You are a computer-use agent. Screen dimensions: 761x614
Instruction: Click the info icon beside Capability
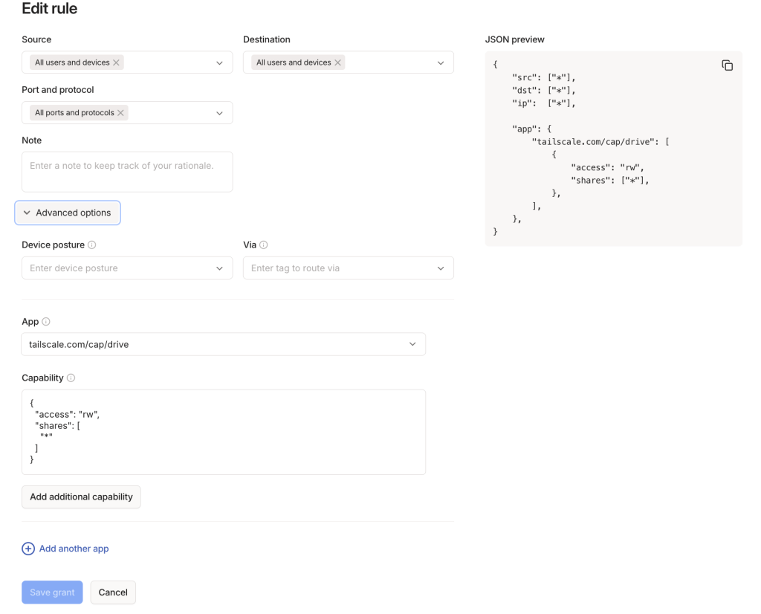(71, 378)
